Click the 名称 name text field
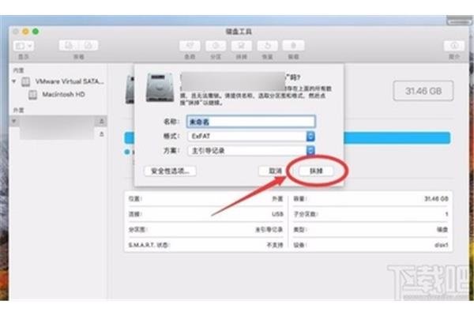 pos(251,122)
